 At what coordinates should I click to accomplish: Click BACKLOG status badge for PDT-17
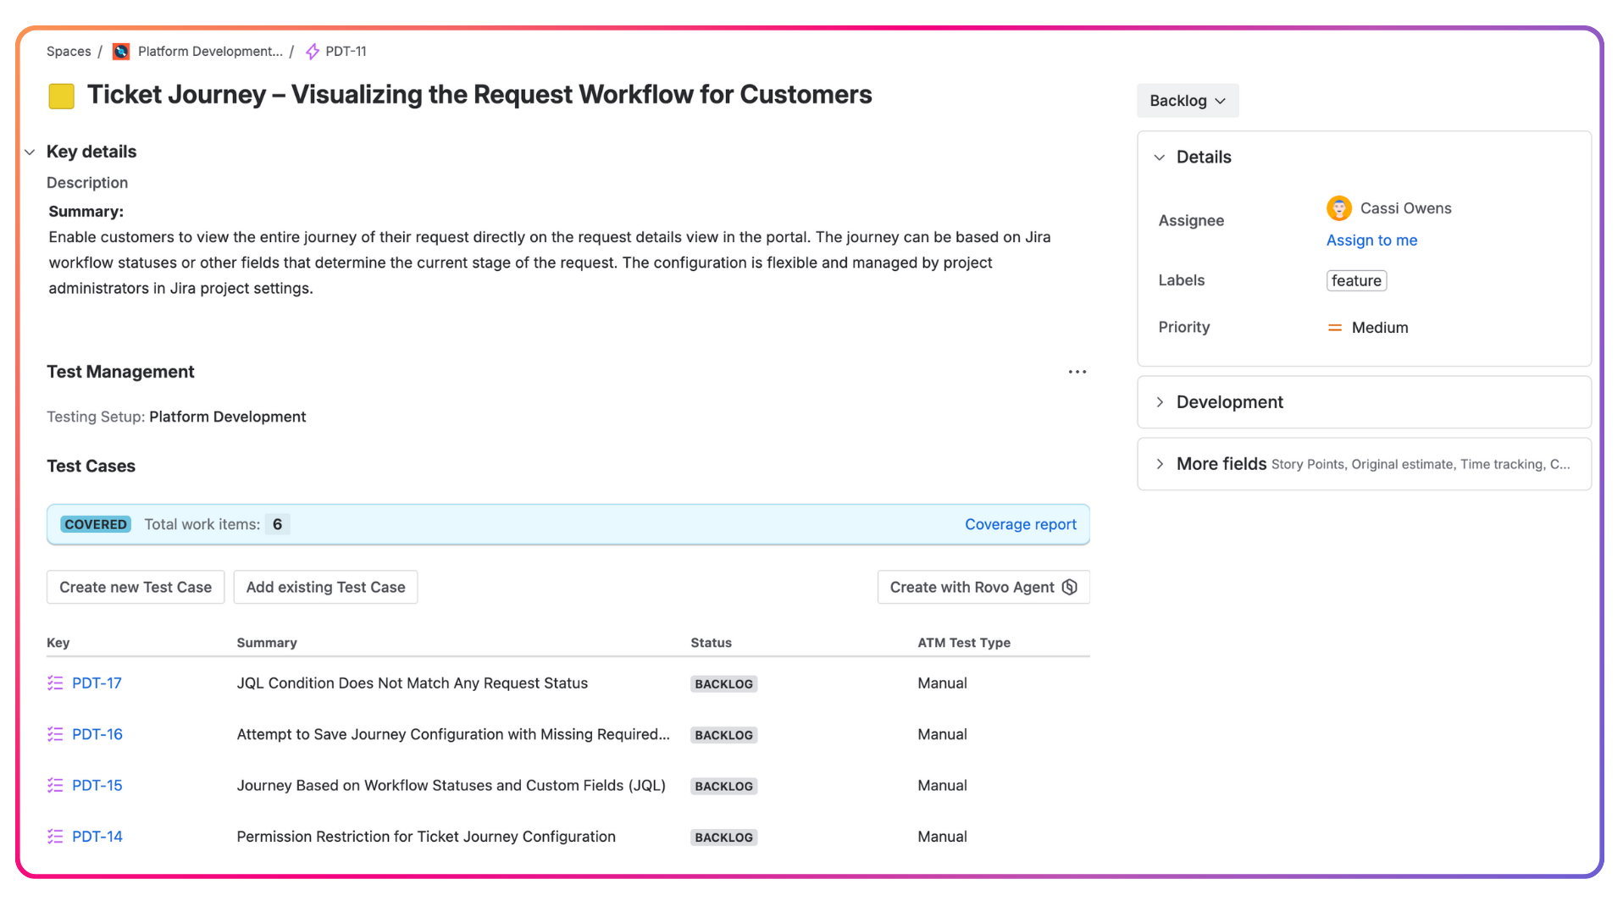[723, 684]
